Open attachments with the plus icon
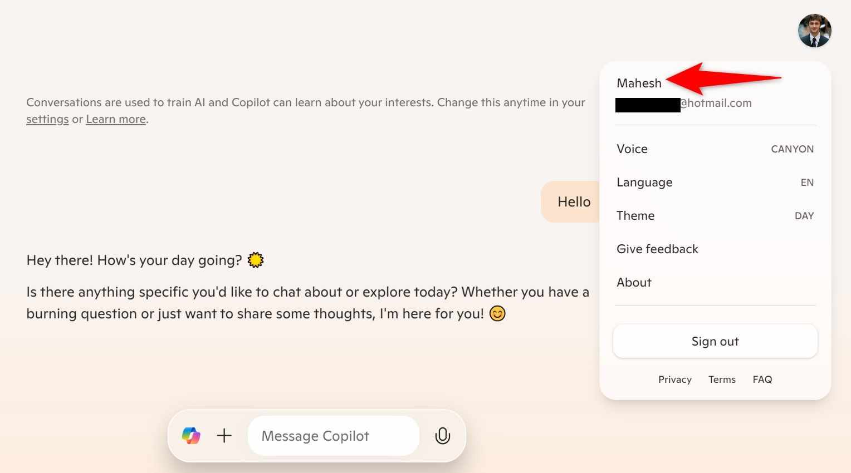Viewport: 851px width, 473px height. tap(224, 436)
